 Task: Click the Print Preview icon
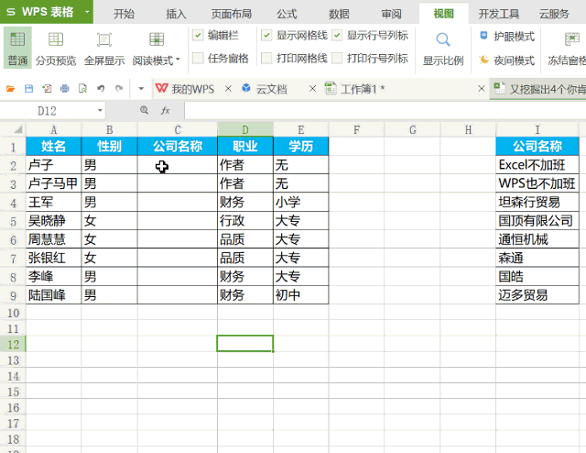[x=82, y=89]
